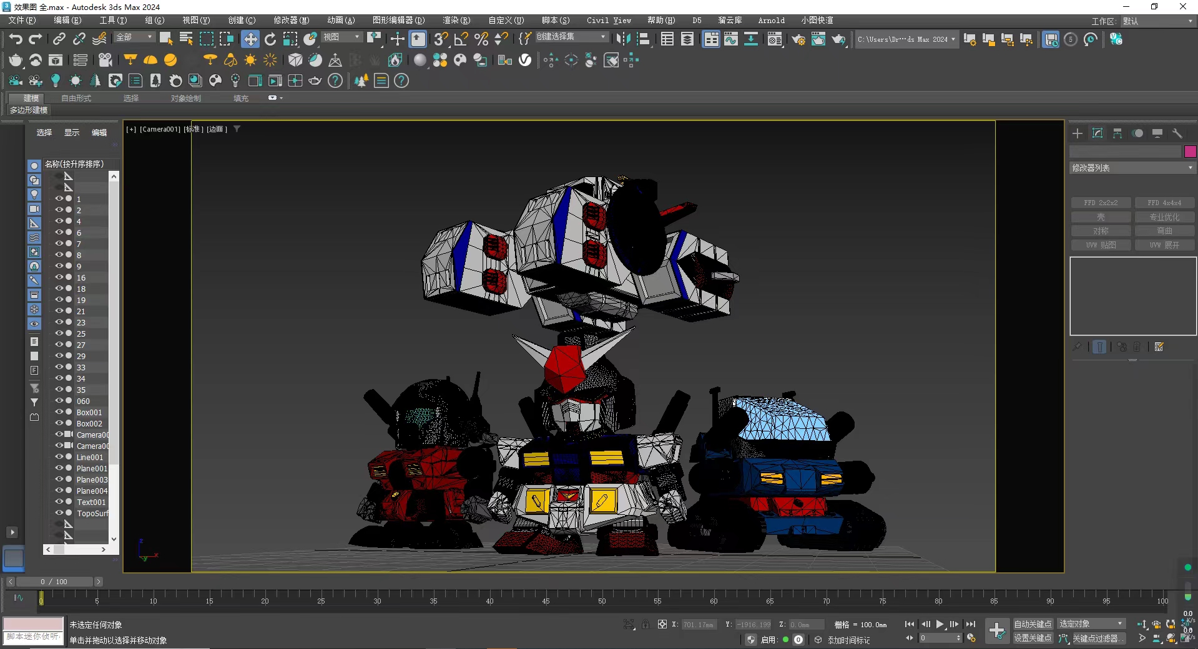Expand the ribbon minimize dropdown toggle

[275, 98]
